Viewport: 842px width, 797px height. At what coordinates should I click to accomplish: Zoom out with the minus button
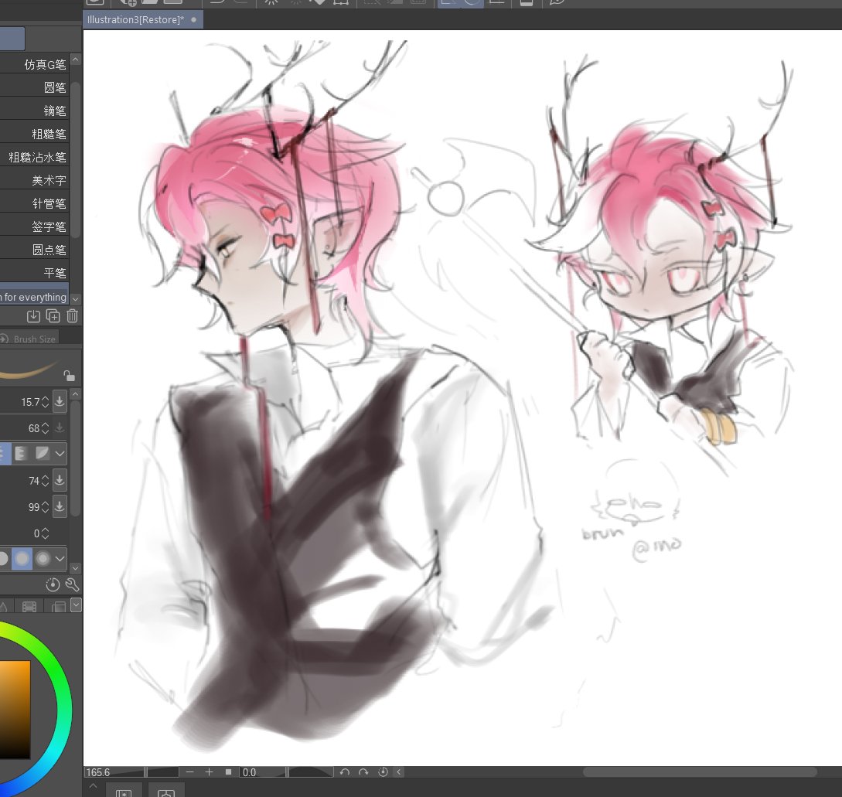(x=189, y=771)
